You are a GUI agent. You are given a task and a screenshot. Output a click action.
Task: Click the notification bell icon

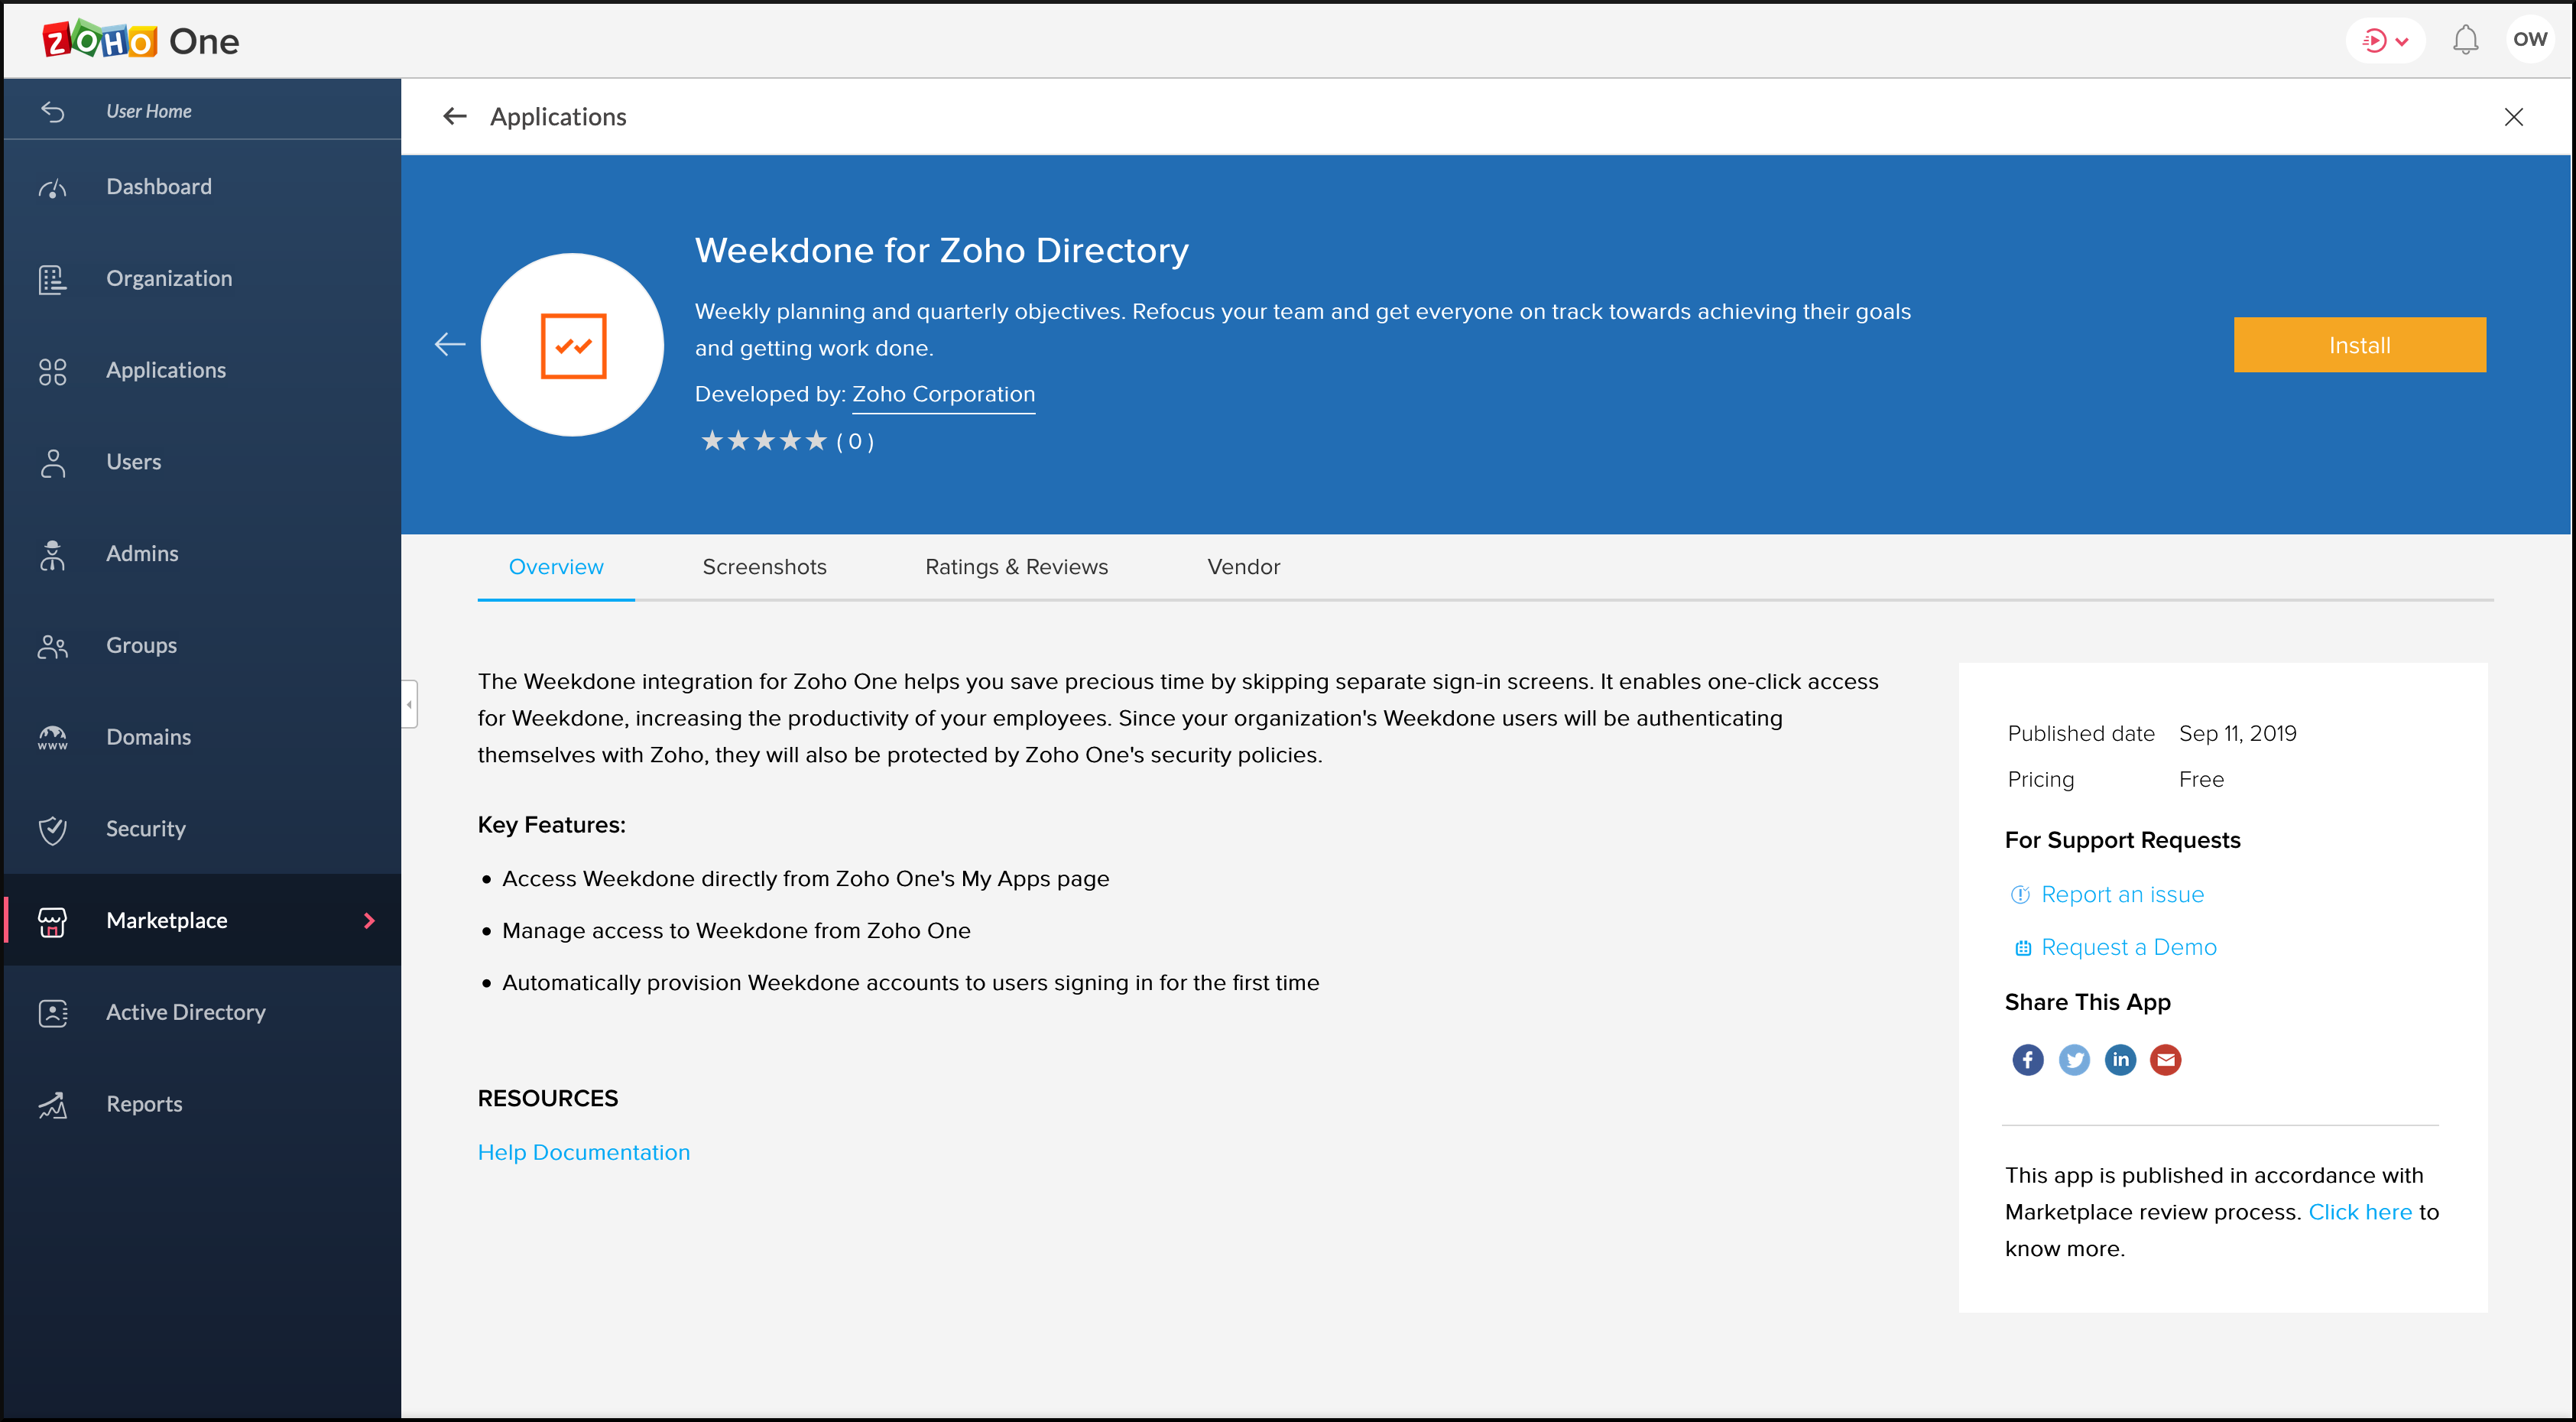2466,38
